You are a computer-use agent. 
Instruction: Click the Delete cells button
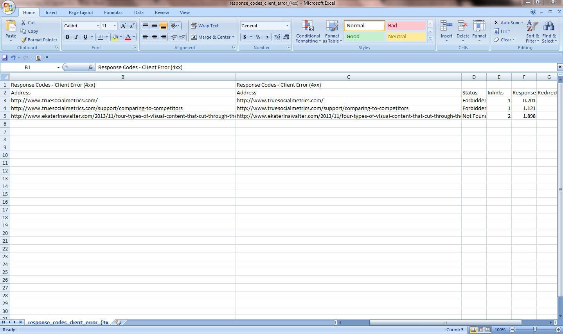463,32
